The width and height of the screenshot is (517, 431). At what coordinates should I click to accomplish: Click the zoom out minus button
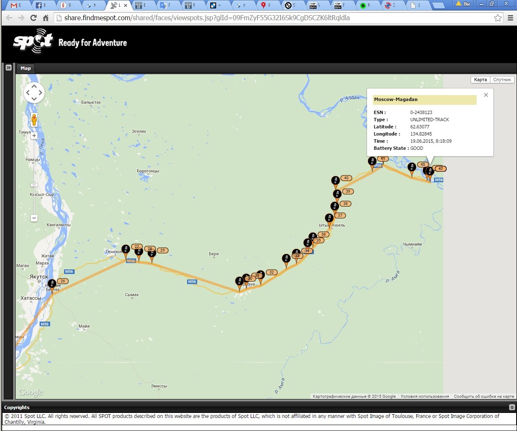click(x=34, y=218)
